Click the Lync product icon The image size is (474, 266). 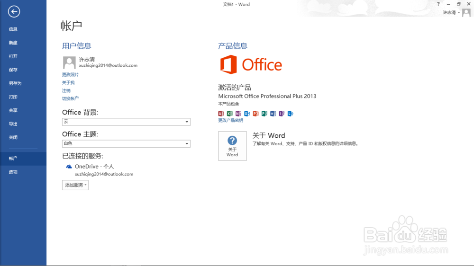290,114
